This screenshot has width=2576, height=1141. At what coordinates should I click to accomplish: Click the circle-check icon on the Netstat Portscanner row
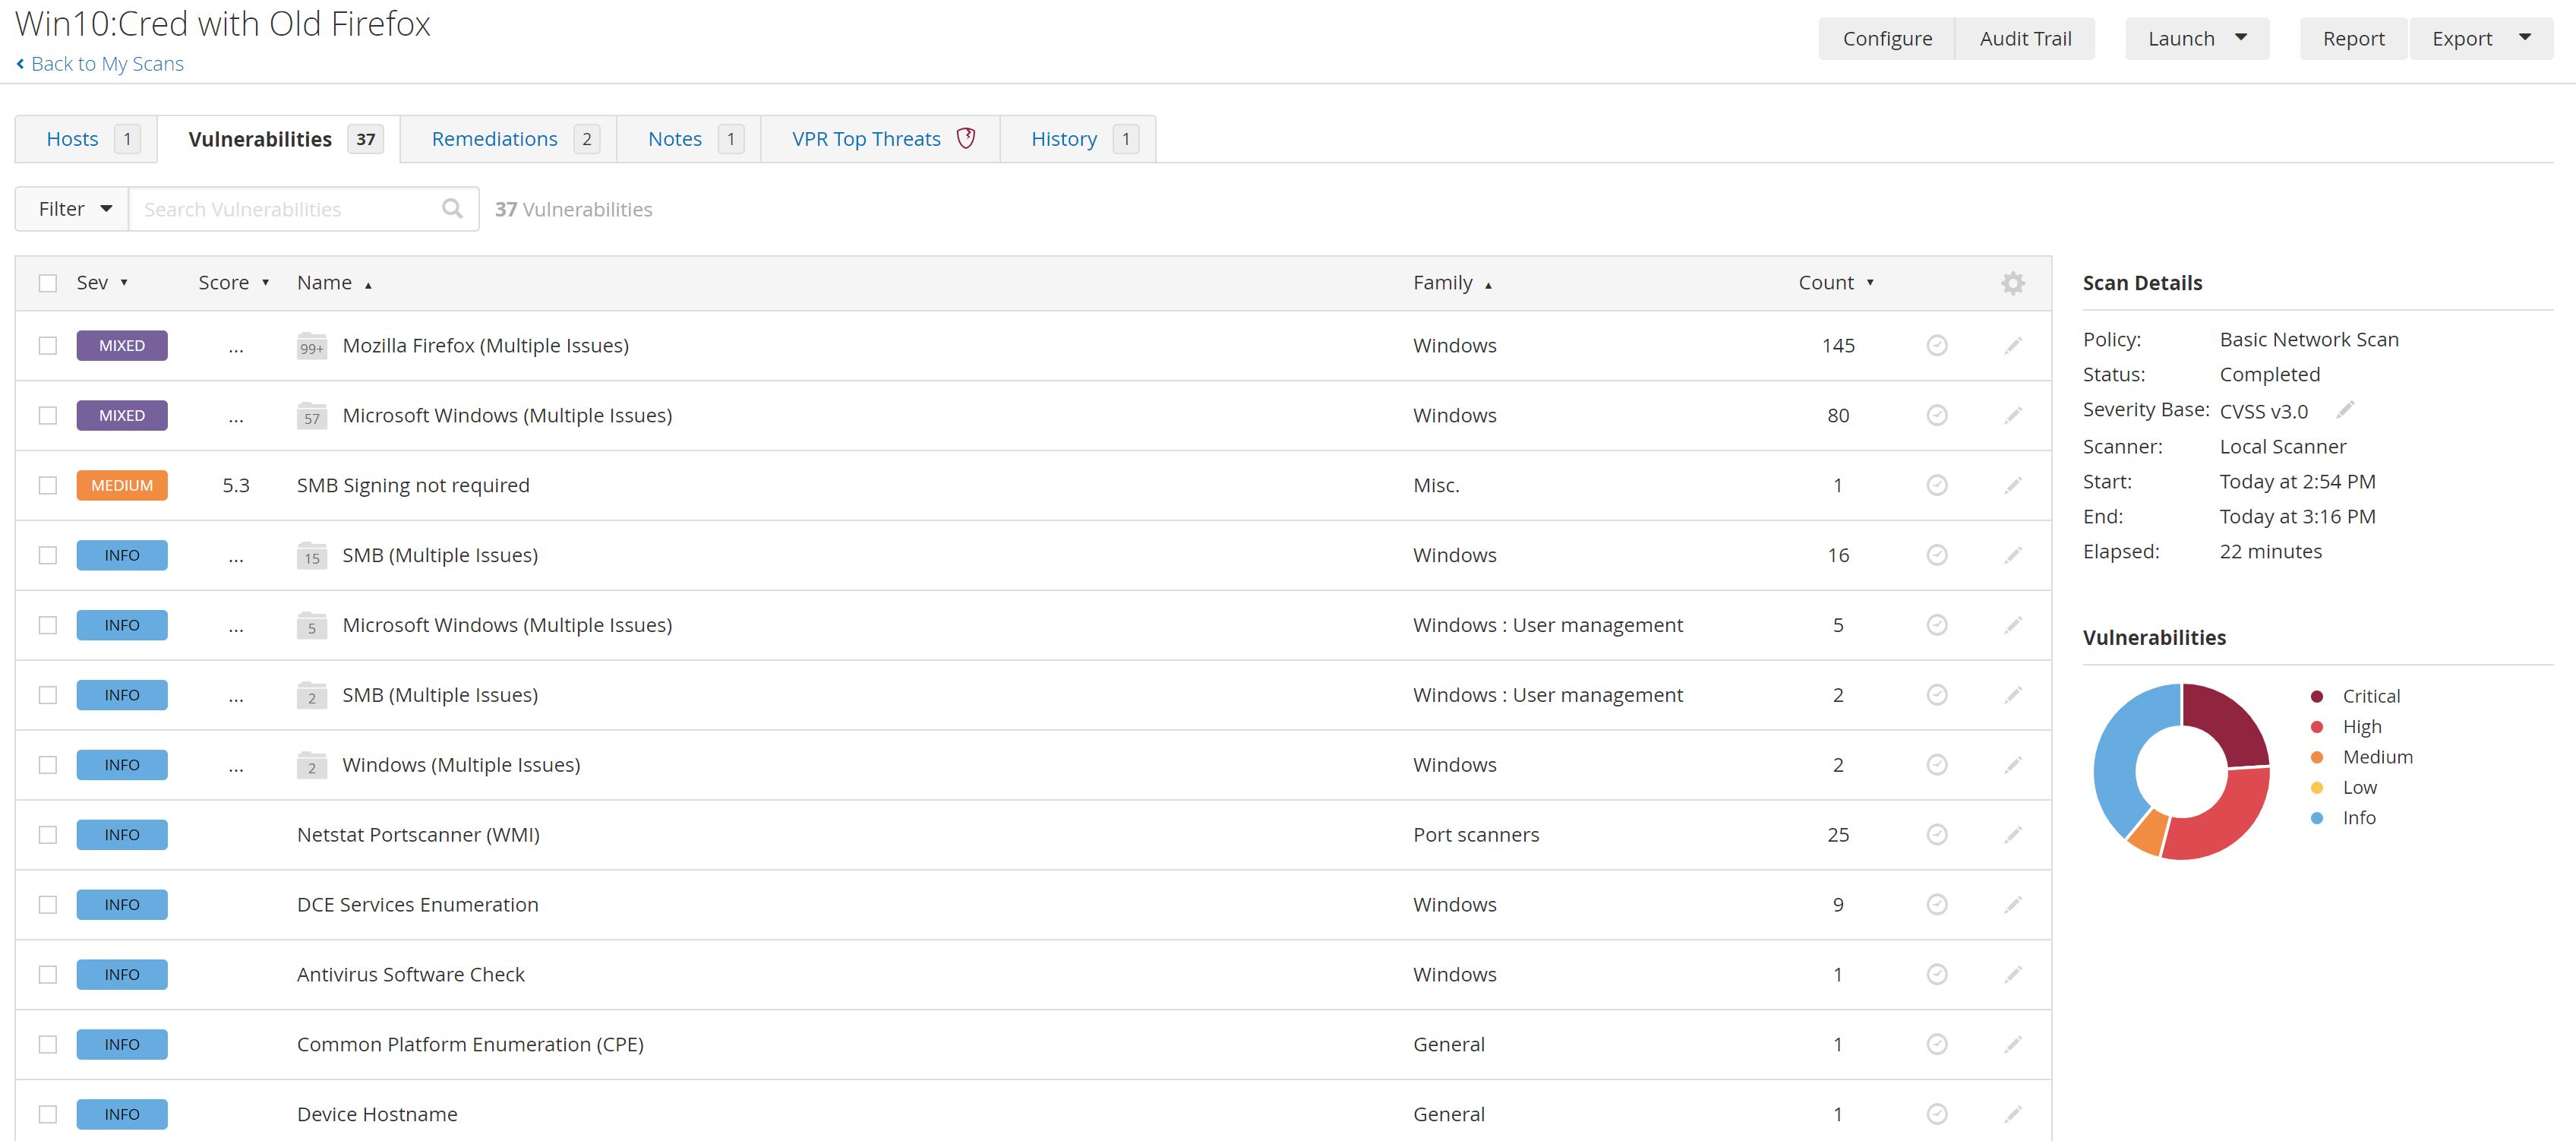pos(1936,835)
